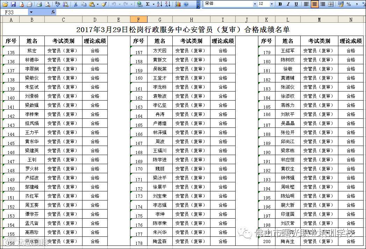
Task: Select the cell numbered 200
Action: [267, 241]
